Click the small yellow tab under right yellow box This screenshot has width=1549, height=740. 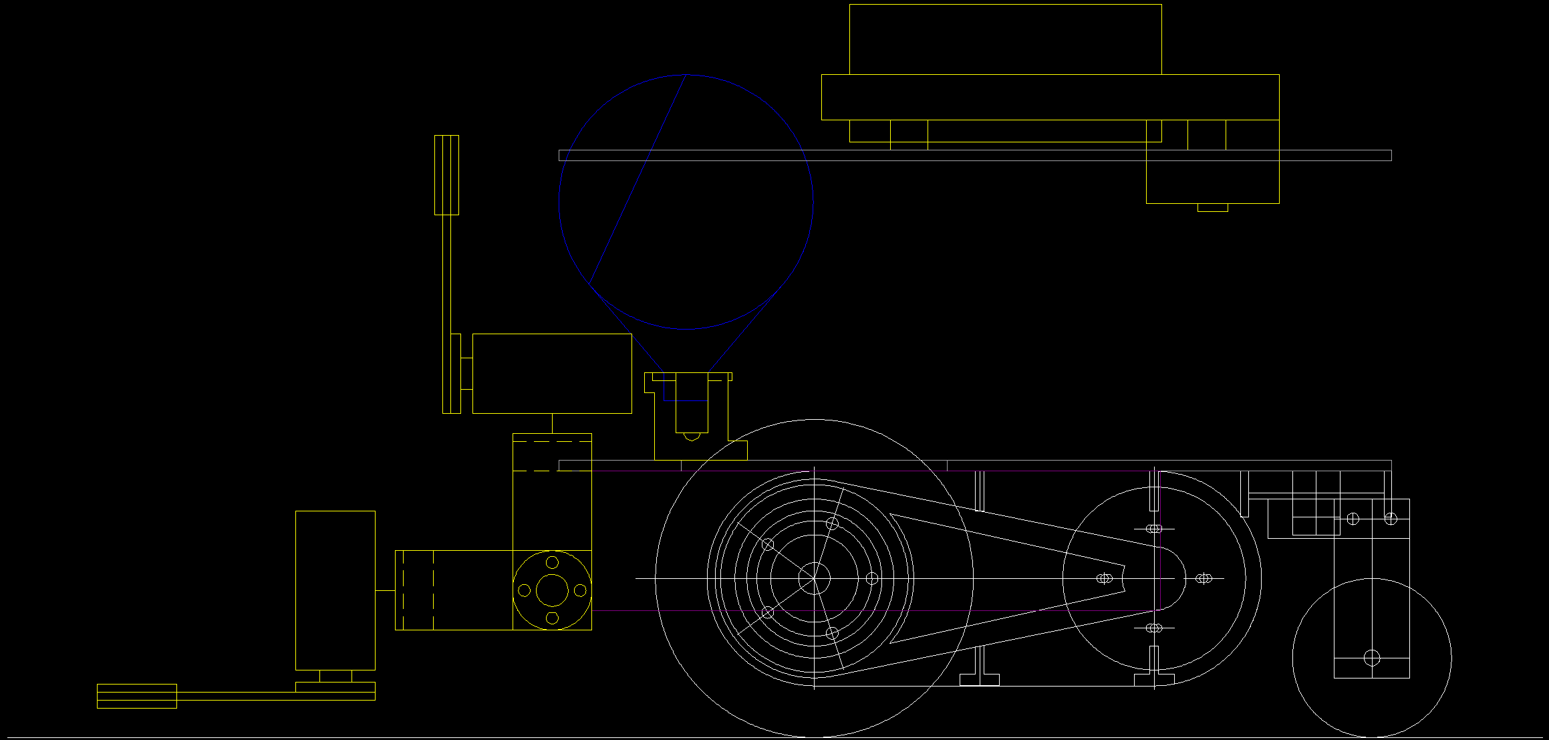point(1212,208)
